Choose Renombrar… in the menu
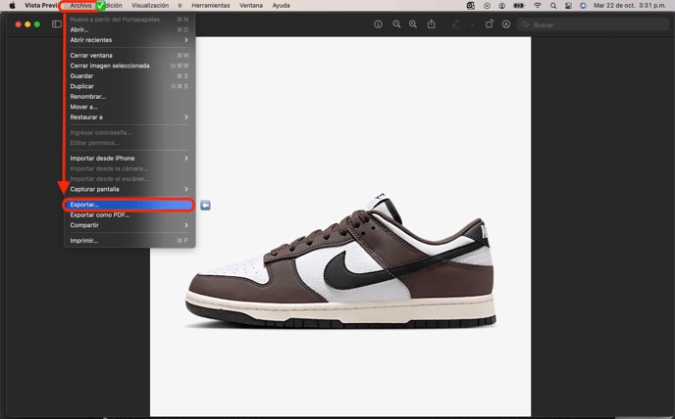The image size is (675, 419). click(130, 97)
